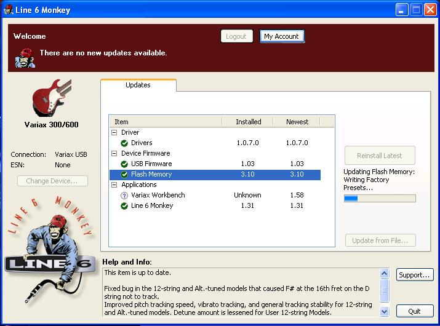Click the green check icon beside Drivers
Image resolution: width=440 pixels, height=326 pixels.
(124, 143)
